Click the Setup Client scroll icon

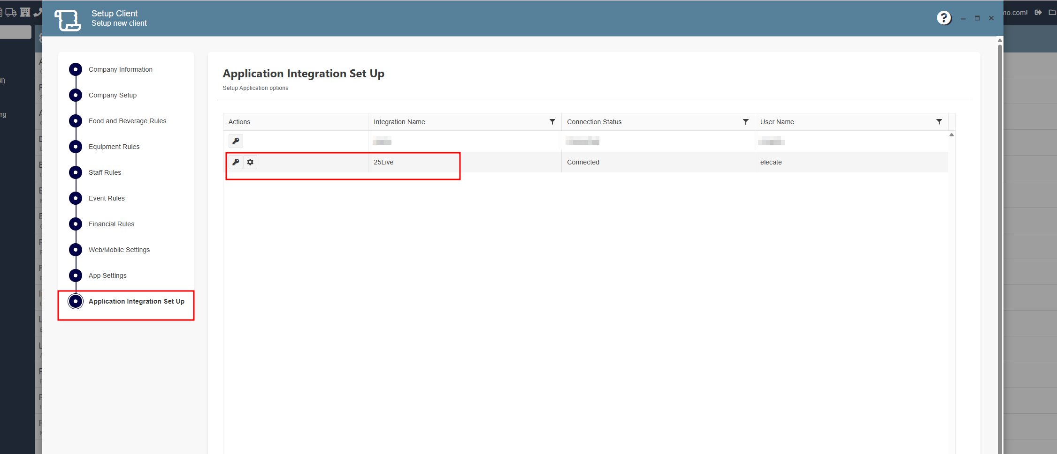pos(68,20)
